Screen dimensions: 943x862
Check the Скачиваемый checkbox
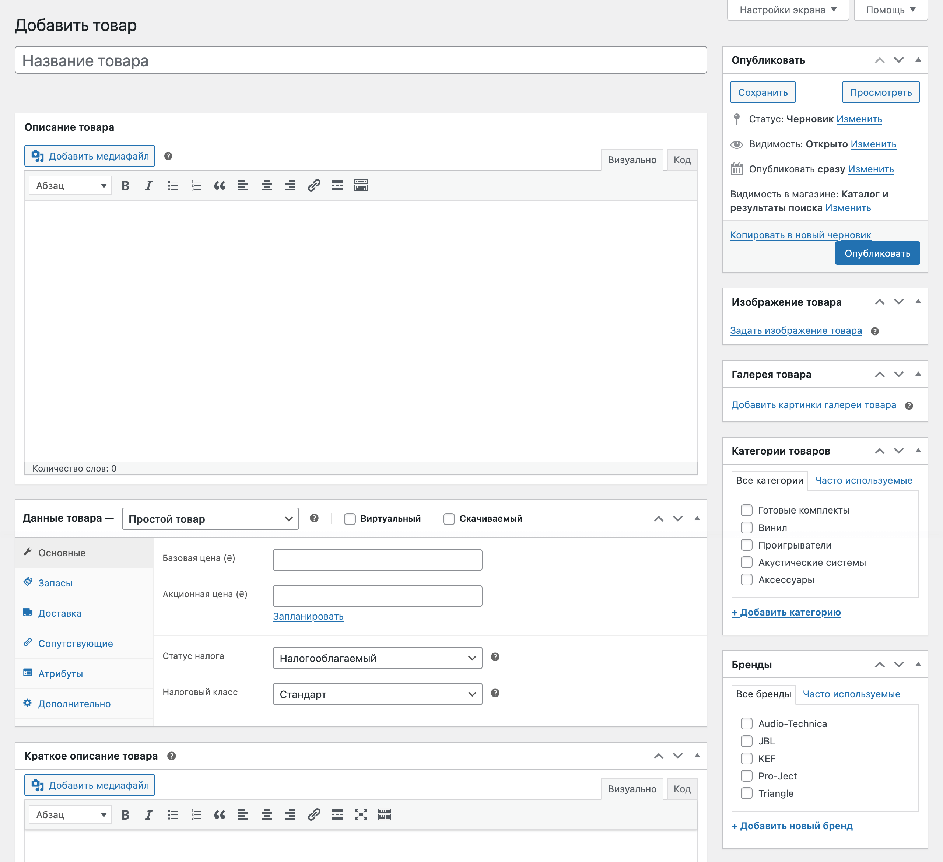click(x=449, y=519)
